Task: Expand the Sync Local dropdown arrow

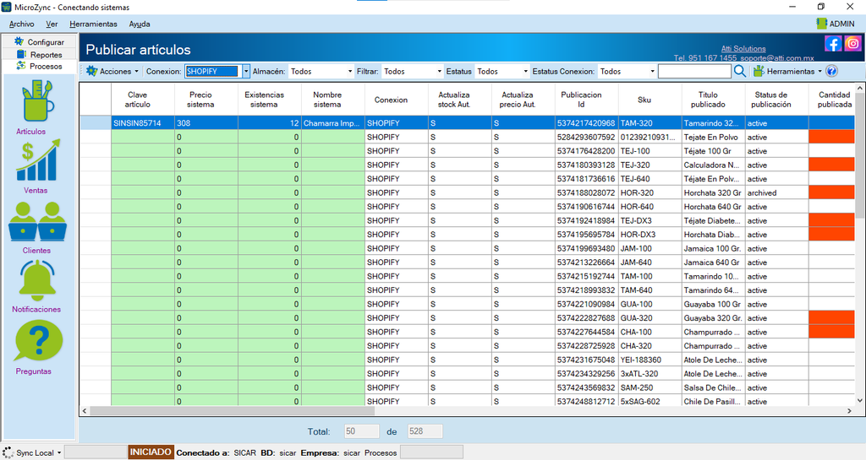Action: pos(59,453)
